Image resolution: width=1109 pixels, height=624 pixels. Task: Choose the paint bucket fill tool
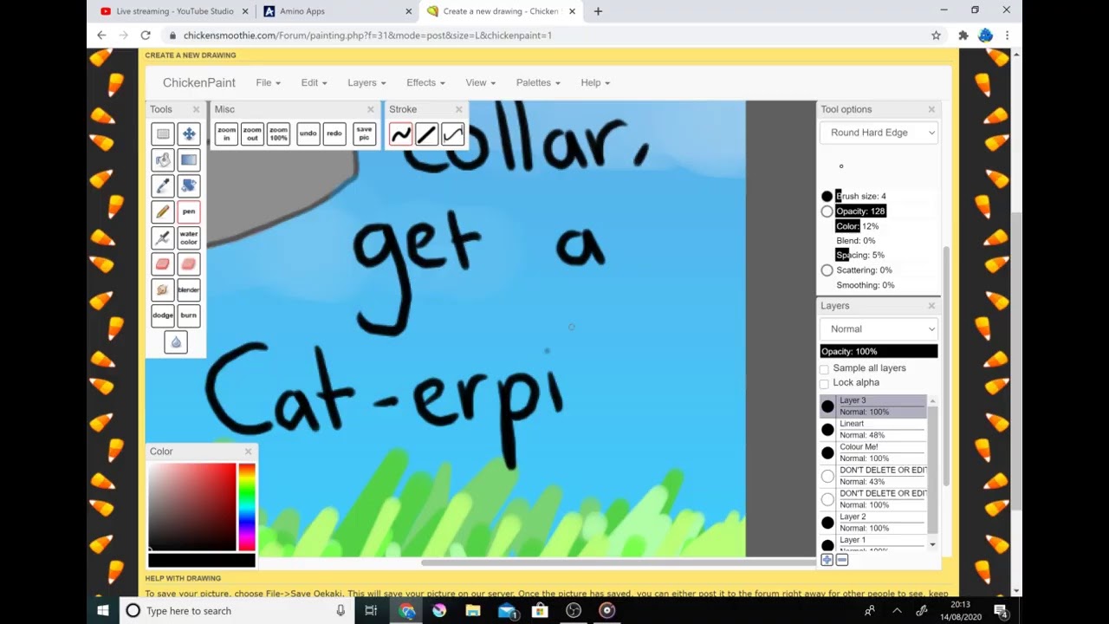(x=163, y=159)
